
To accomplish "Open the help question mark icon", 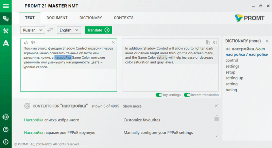I will [5, 129].
